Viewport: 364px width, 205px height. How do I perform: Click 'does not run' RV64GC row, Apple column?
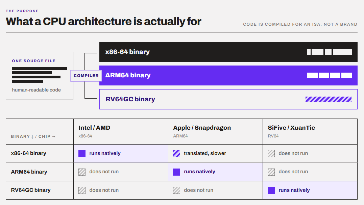click(x=199, y=190)
